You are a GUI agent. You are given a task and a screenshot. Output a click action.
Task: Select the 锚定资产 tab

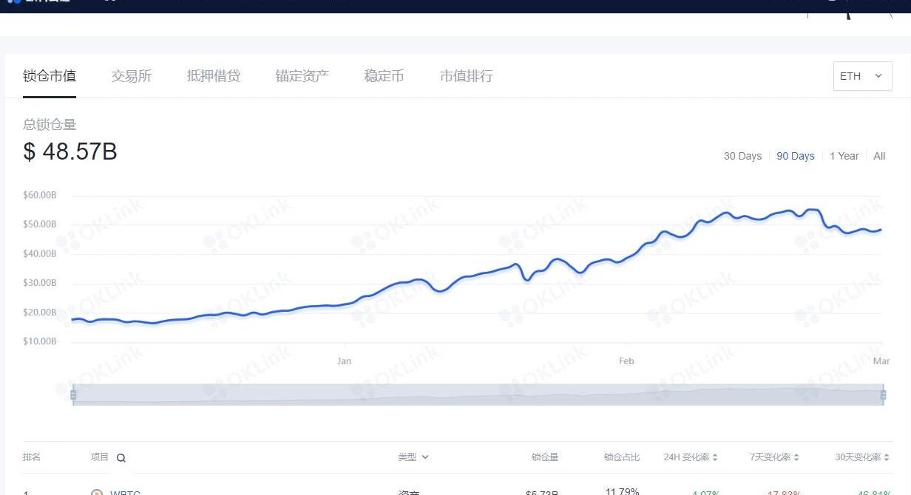coord(302,76)
